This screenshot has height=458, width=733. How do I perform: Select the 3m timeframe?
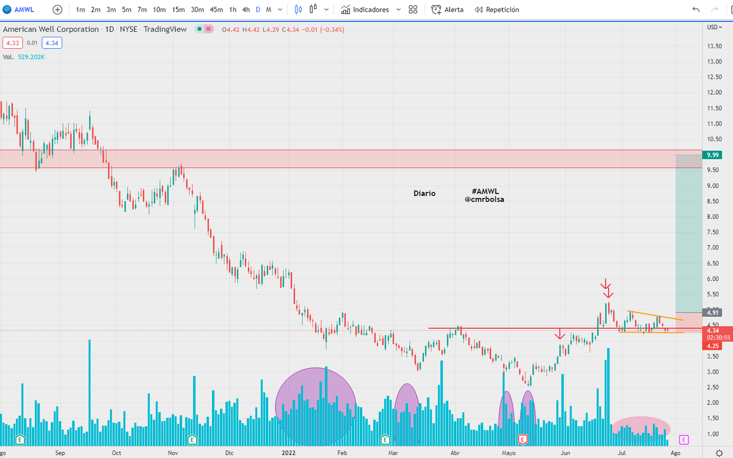click(111, 10)
